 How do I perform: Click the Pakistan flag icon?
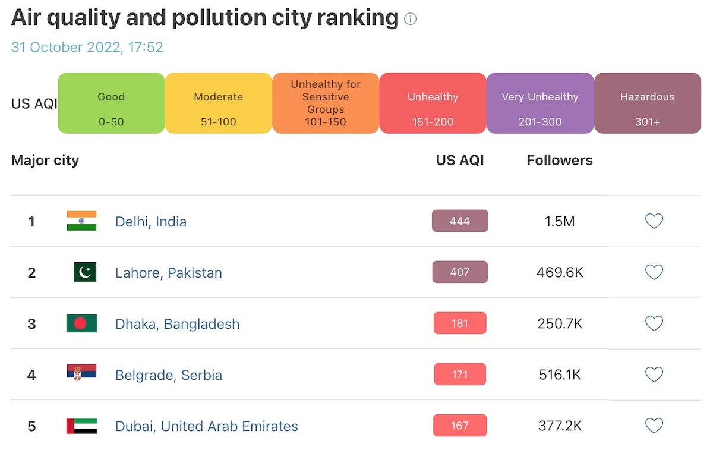click(x=85, y=272)
